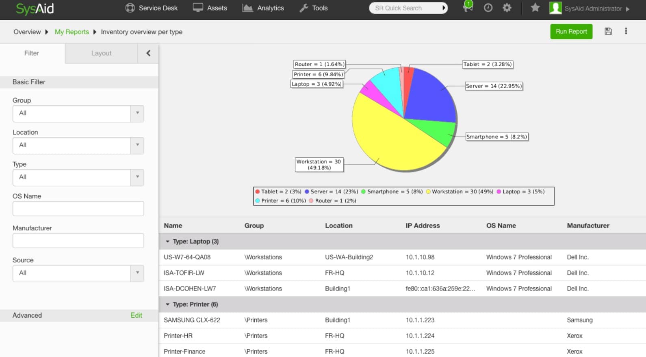Click the Samsung manufacturer cell

click(x=580, y=320)
